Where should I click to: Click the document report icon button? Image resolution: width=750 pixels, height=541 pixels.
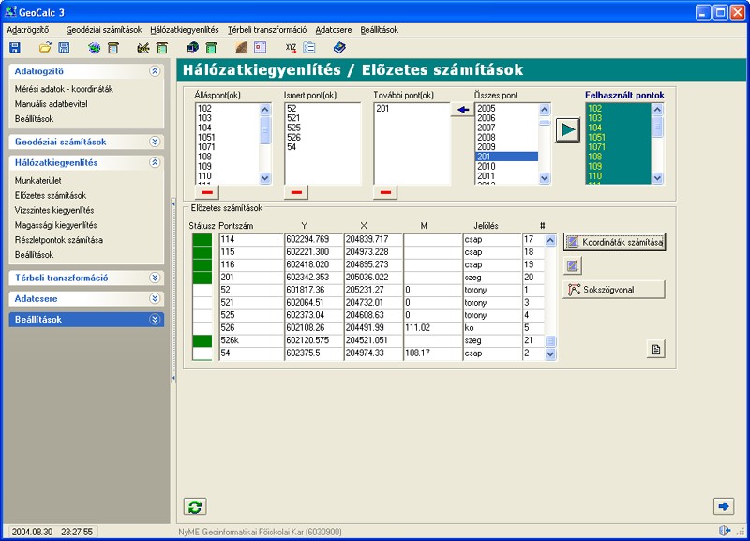tap(655, 349)
